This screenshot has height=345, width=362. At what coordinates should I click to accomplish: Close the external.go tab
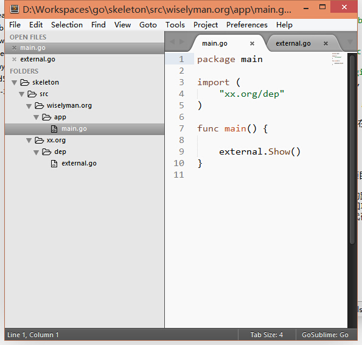coord(325,43)
